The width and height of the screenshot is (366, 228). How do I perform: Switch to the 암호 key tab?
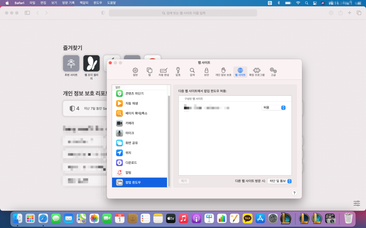click(x=178, y=72)
